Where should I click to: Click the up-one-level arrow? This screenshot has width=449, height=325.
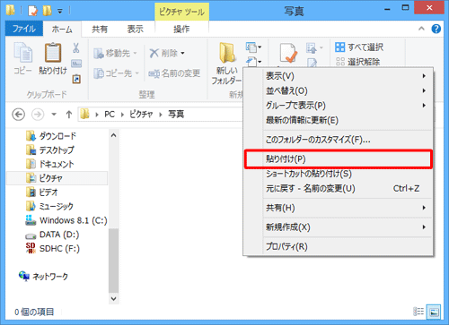(x=69, y=115)
